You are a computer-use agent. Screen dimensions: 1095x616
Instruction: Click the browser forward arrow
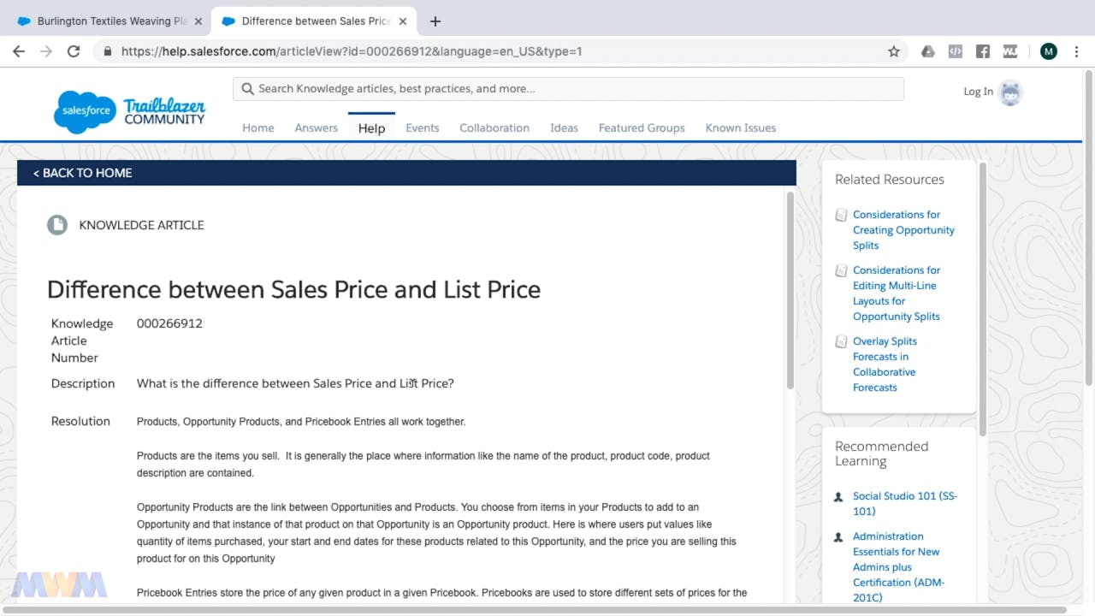46,51
